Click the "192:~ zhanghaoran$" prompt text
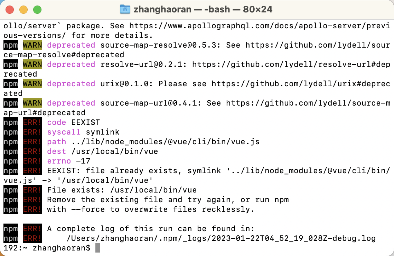This screenshot has width=394, height=256. click(47, 248)
